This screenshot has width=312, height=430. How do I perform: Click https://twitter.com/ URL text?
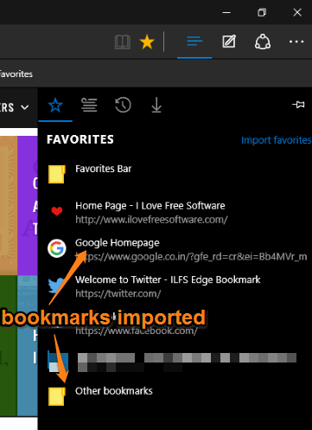tap(118, 294)
